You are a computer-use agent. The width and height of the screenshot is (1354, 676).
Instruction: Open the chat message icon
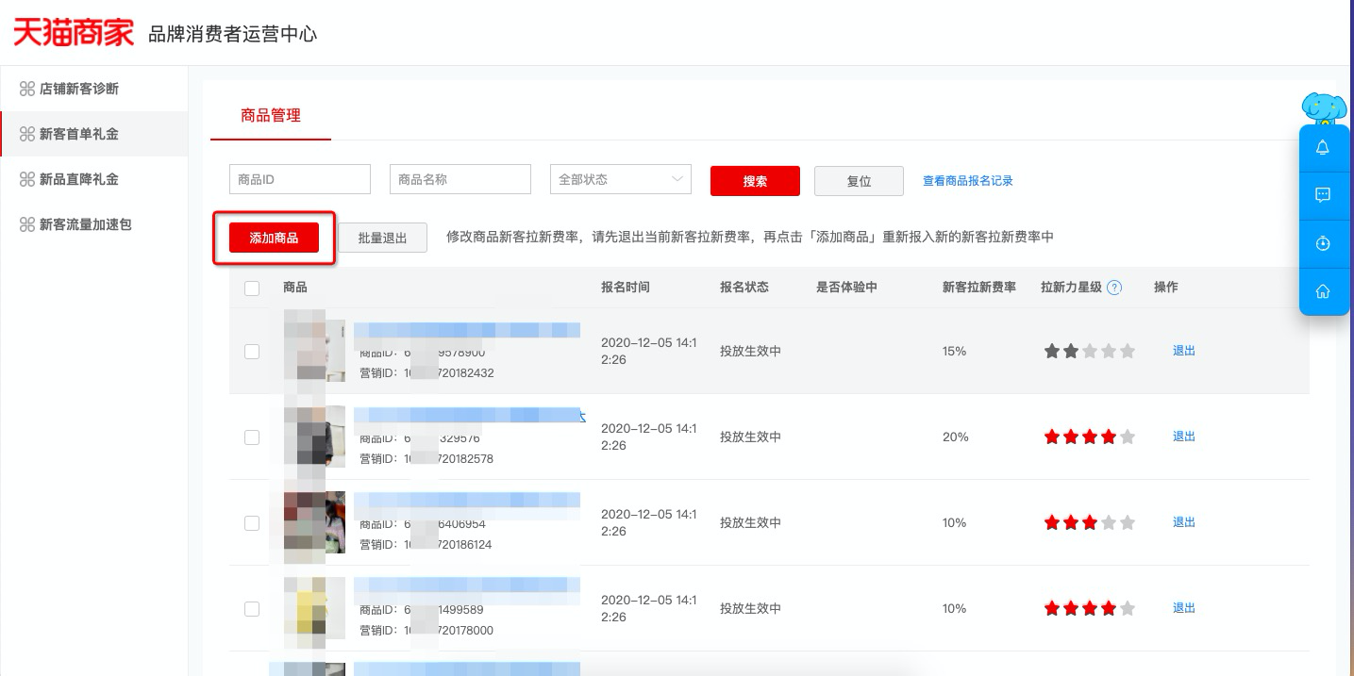[1323, 195]
